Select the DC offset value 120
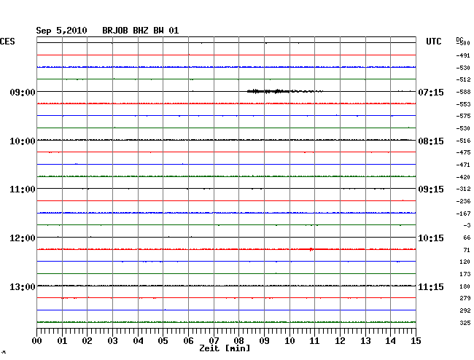Viewport: 474px width, 360px height. point(465,262)
